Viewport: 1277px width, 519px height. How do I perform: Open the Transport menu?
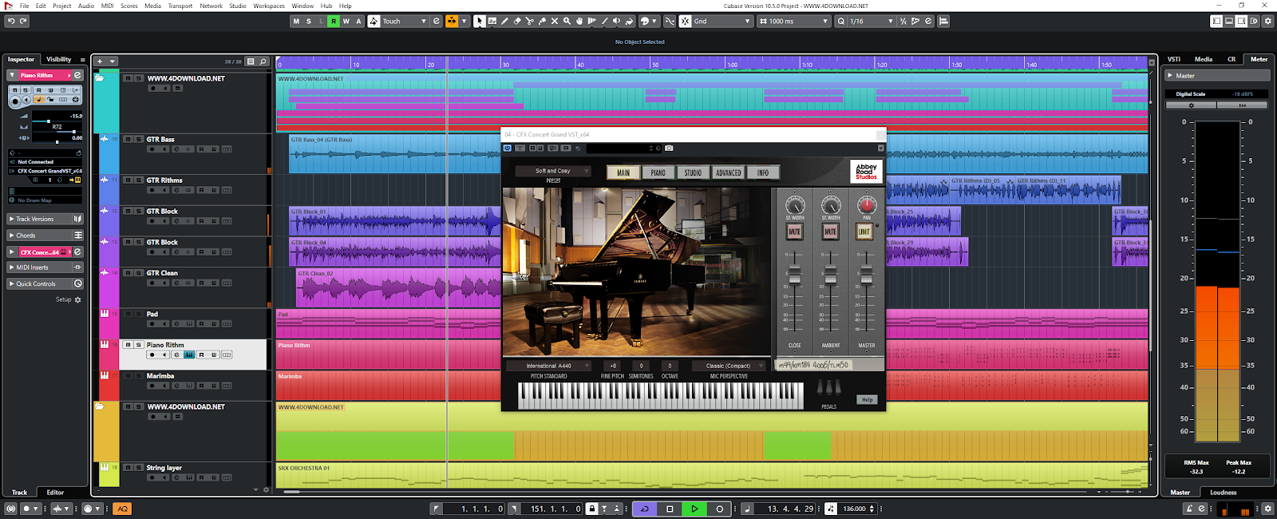click(180, 6)
